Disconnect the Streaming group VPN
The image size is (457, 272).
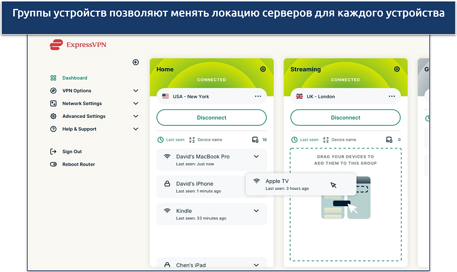[x=345, y=118]
